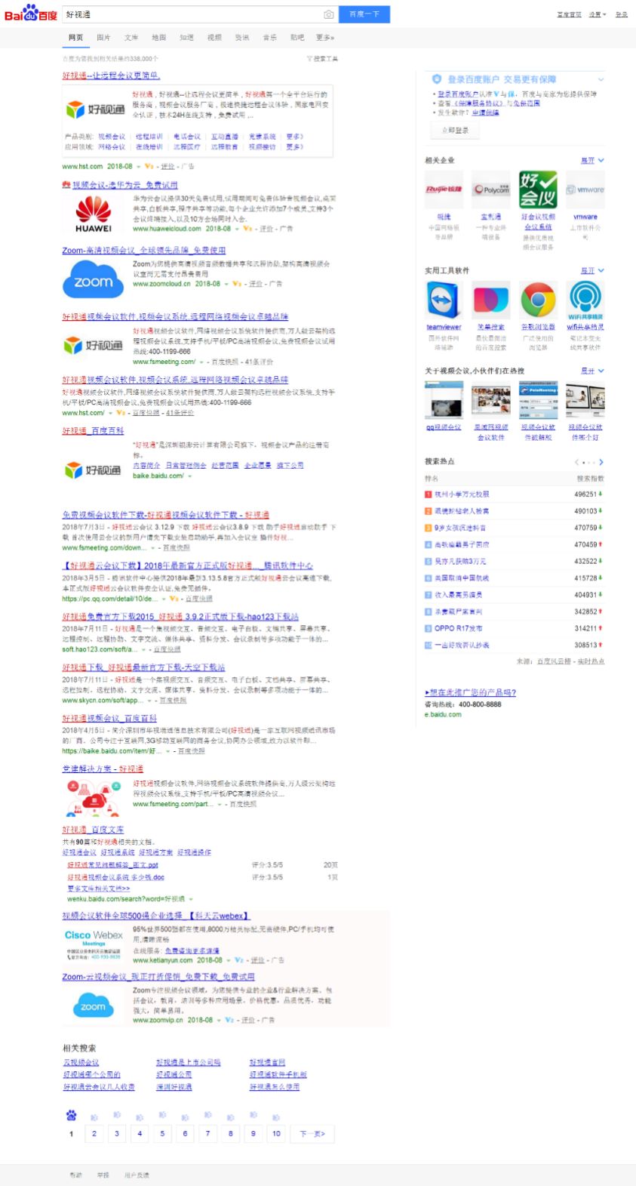Go to the next hot-search page arrow
Image resolution: width=636 pixels, height=1186 pixels.
[x=601, y=462]
